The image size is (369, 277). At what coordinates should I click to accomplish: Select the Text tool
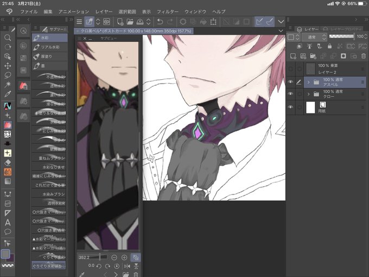8,222
